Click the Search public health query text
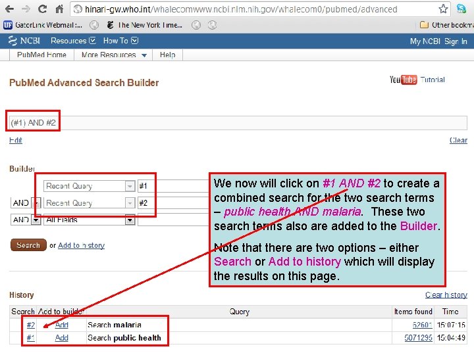 [x=124, y=338]
